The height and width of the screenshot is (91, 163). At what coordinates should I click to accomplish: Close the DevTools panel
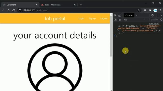161,15
